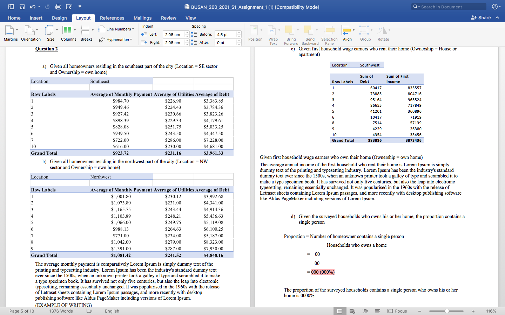Click the Spacing Before value field
505x315 pixels.
tap(226, 35)
